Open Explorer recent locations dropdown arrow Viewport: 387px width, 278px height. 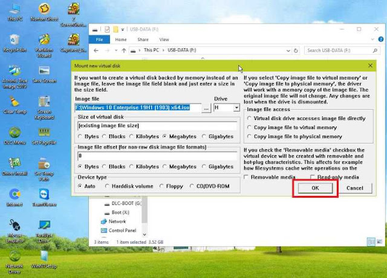116,51
